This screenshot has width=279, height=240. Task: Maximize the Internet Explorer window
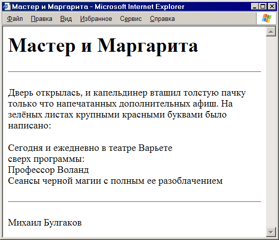click(263, 6)
